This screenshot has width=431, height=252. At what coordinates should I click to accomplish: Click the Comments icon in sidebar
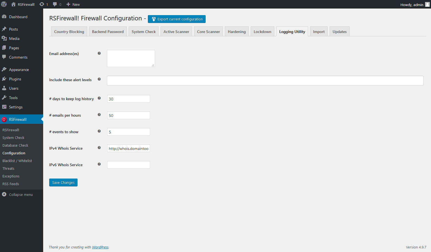(x=4, y=57)
